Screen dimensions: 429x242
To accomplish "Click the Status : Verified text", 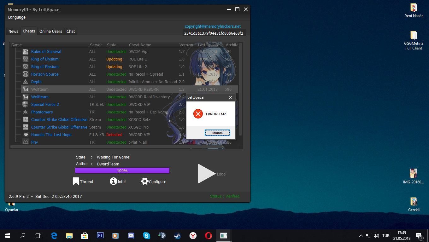I will 225,196.
